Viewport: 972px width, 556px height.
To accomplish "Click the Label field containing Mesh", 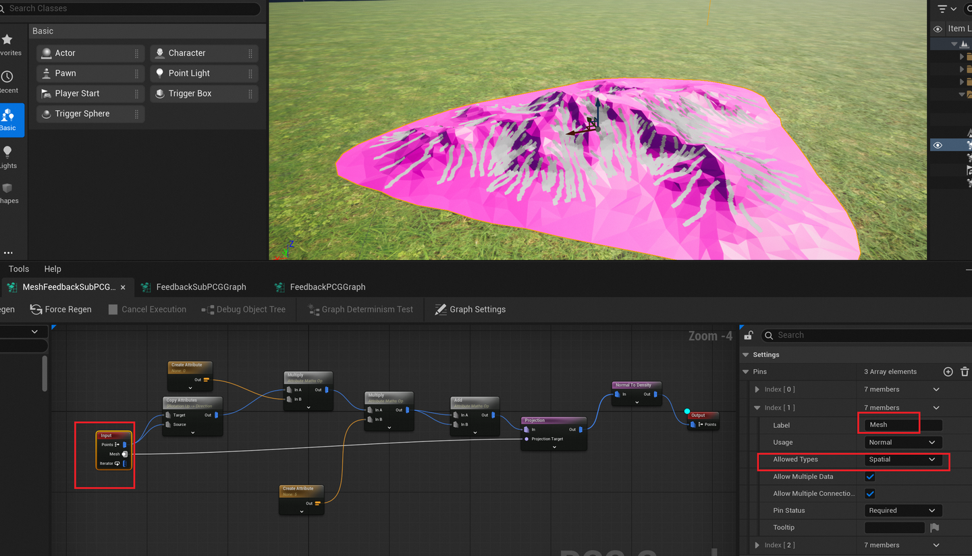I will [903, 425].
